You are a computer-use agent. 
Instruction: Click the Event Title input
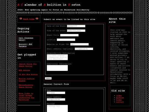click(69, 35)
